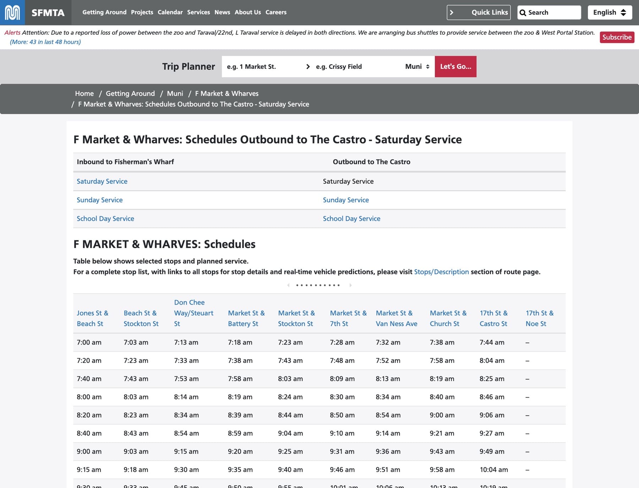Go to Getting Around breadcrumb

point(130,93)
